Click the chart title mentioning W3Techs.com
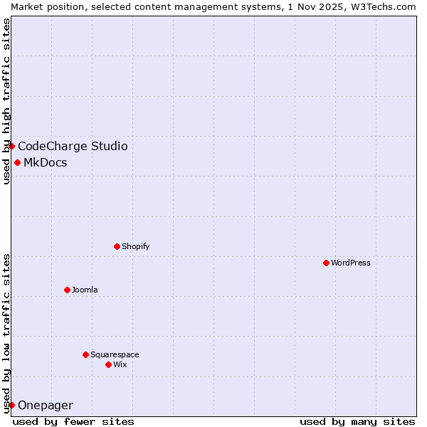Image resolution: width=427 pixels, height=427 pixels. click(213, 6)
